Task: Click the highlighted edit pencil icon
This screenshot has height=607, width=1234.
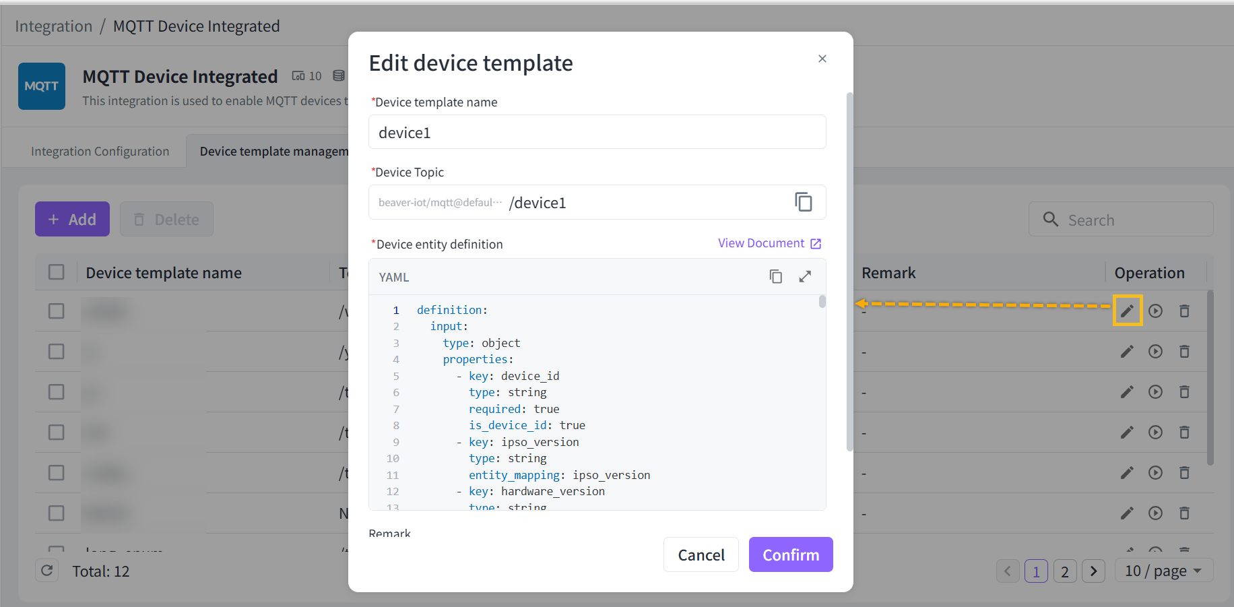Action: (1127, 311)
